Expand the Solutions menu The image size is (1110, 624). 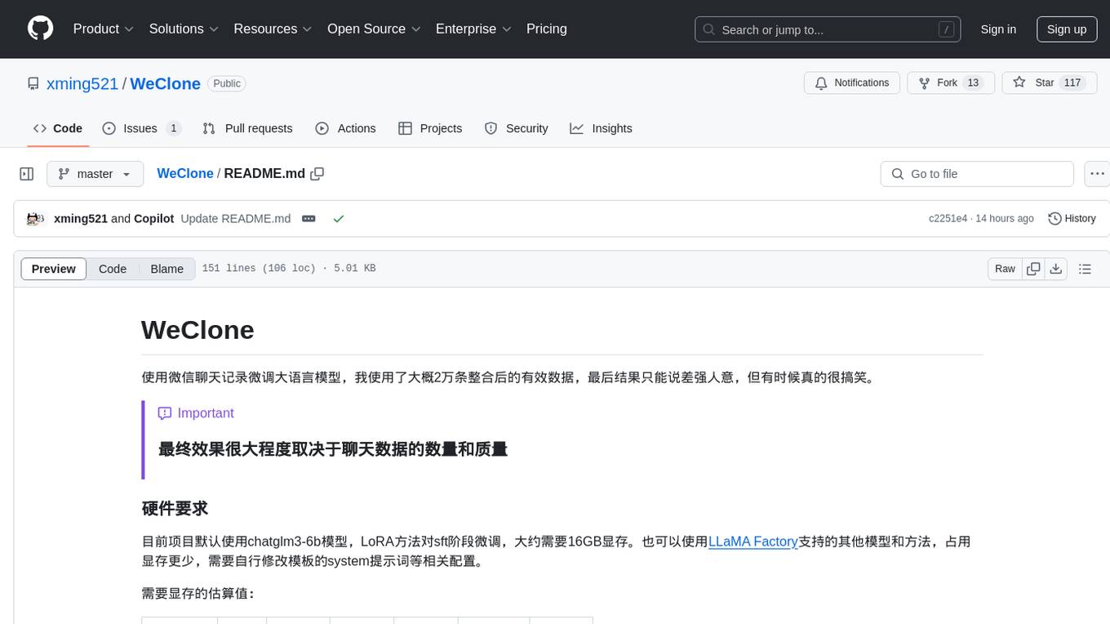(x=184, y=29)
